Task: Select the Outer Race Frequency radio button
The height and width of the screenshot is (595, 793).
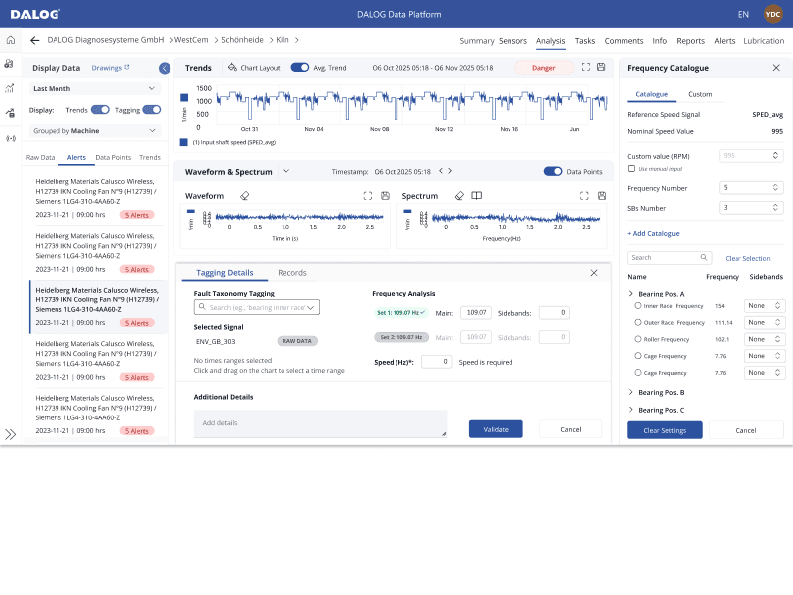Action: [x=638, y=322]
